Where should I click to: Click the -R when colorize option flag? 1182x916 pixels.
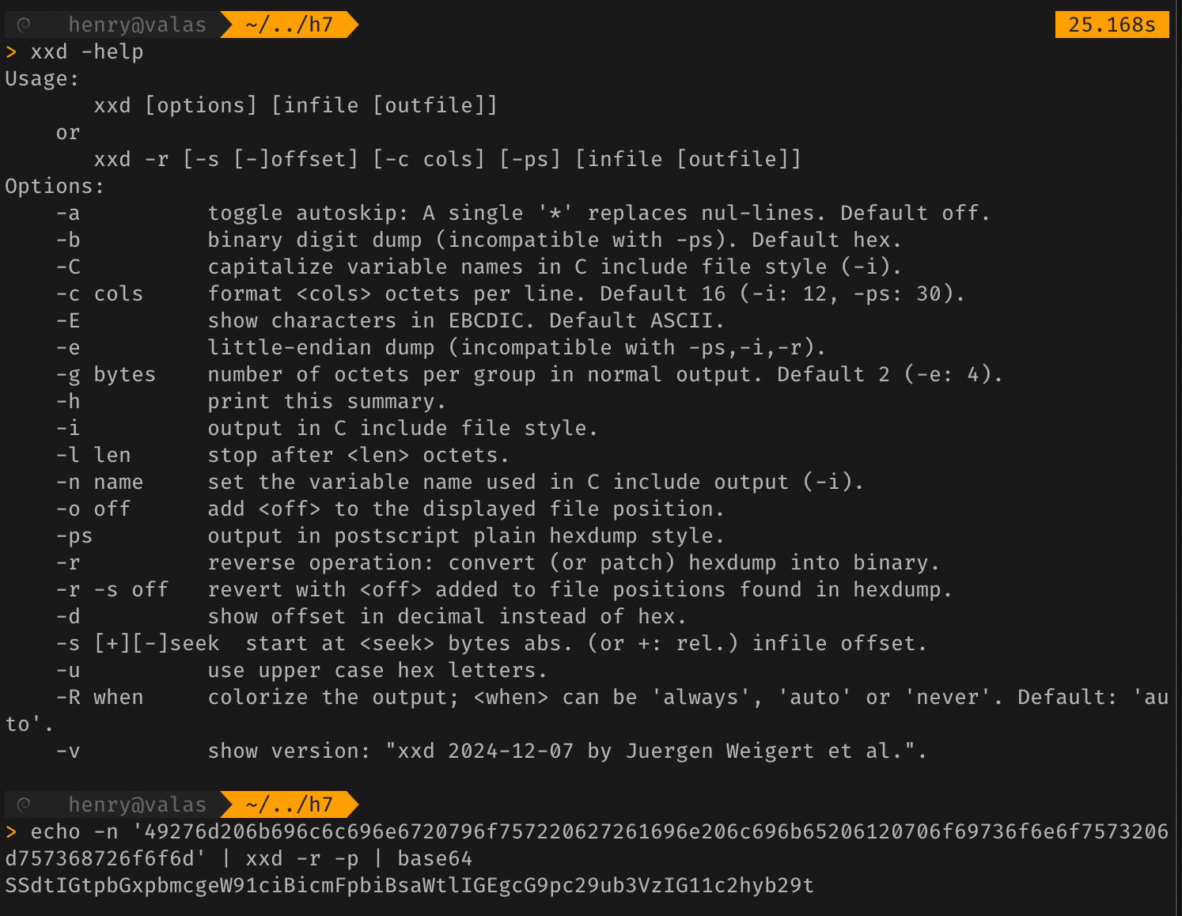[100, 698]
